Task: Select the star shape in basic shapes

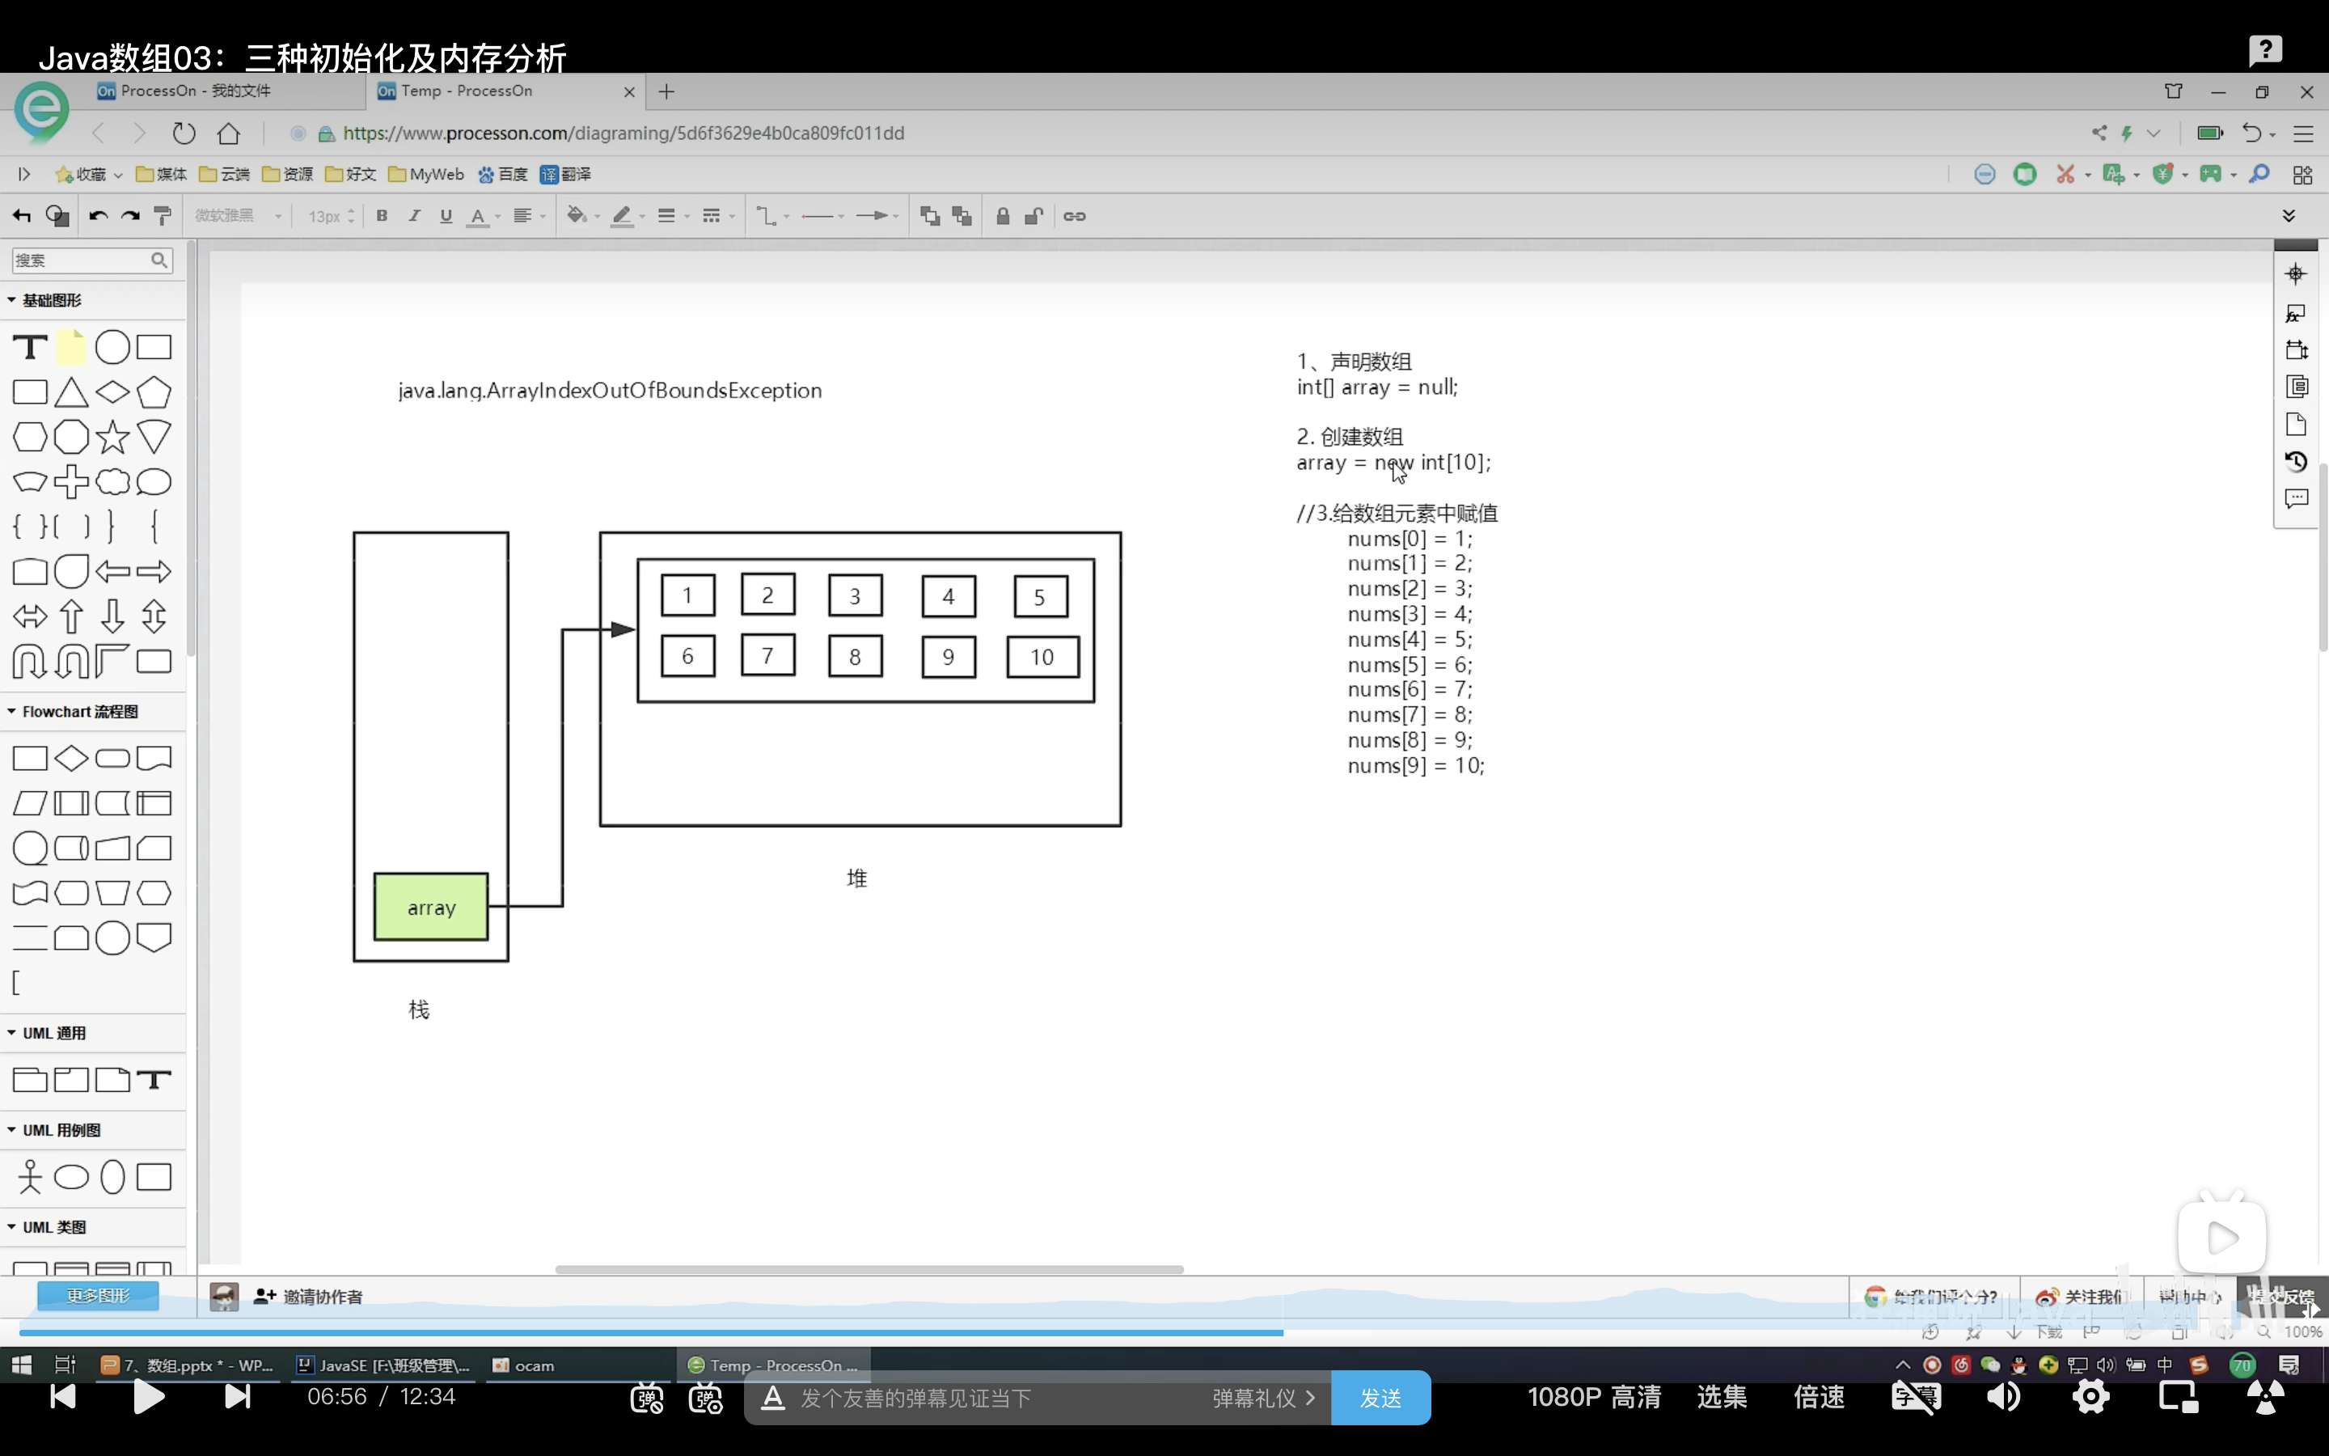Action: [x=112, y=437]
